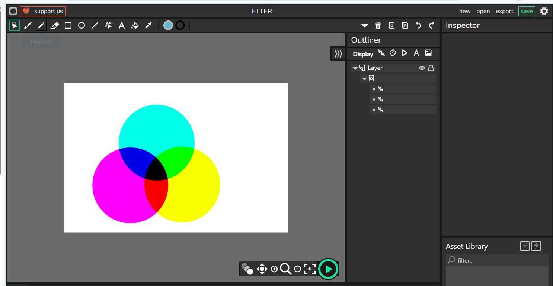This screenshot has width=553, height=286.
Task: Select the Ellipse tool
Action: (x=81, y=25)
